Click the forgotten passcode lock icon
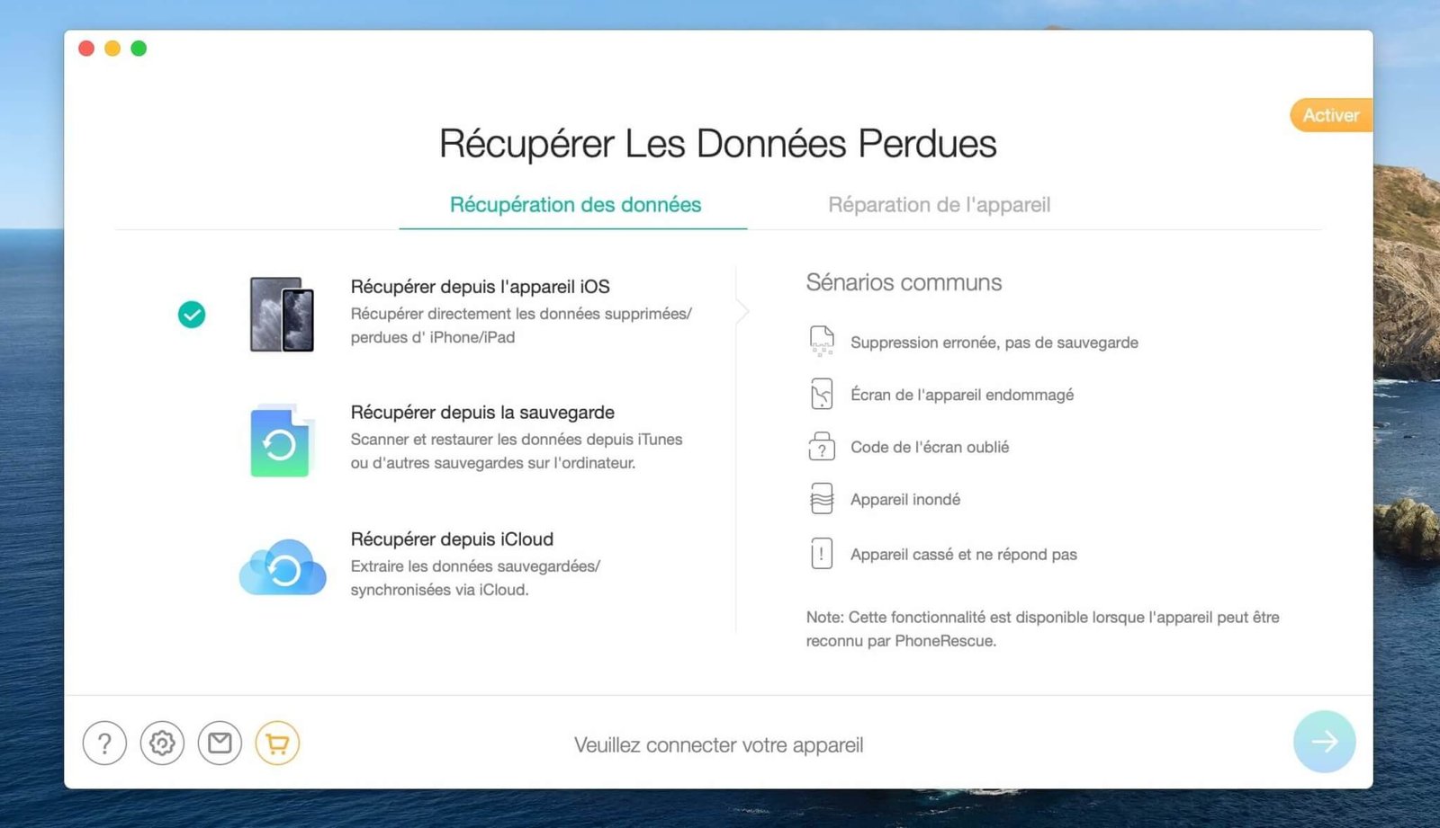 [x=822, y=446]
